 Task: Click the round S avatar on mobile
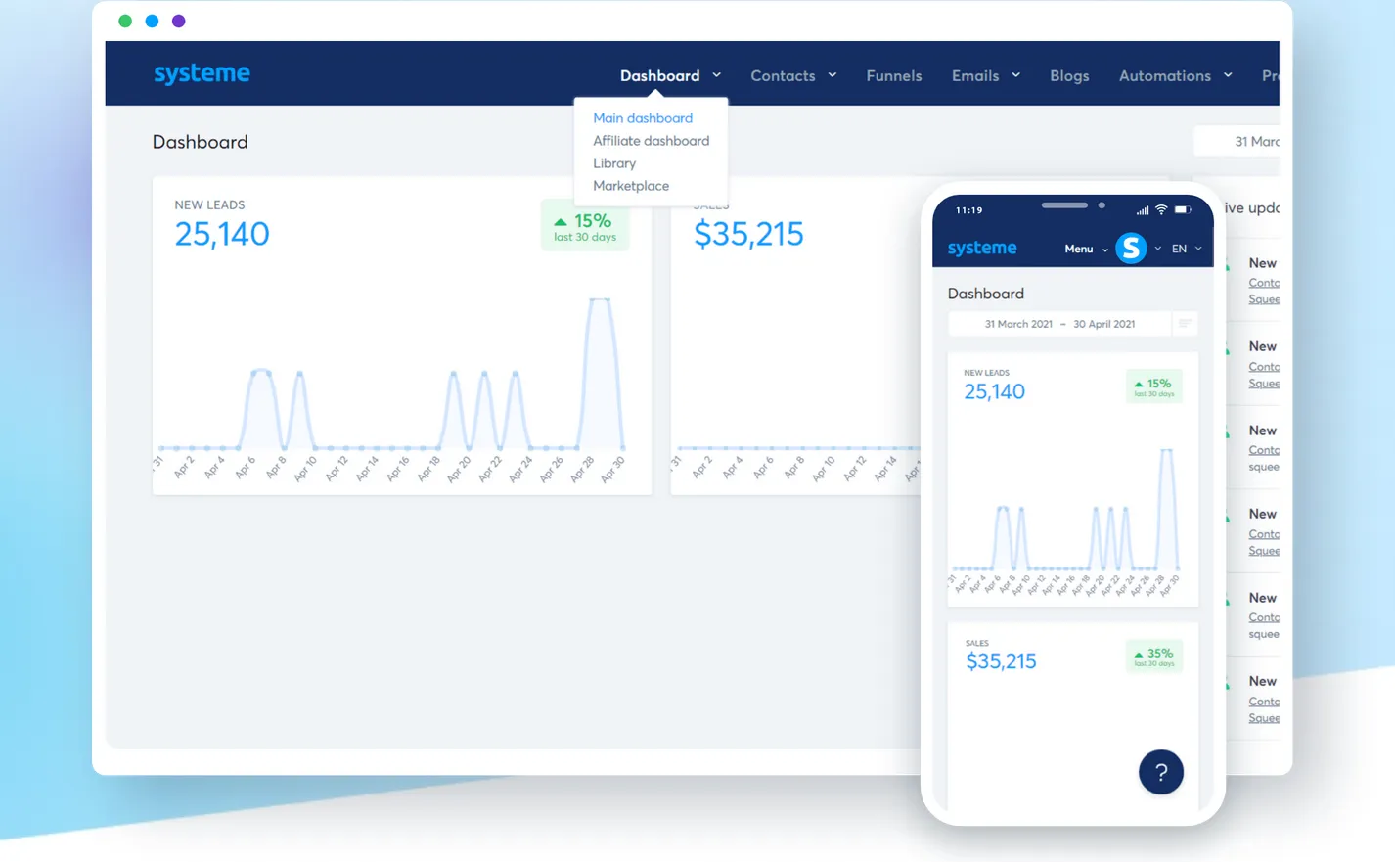coord(1131,249)
